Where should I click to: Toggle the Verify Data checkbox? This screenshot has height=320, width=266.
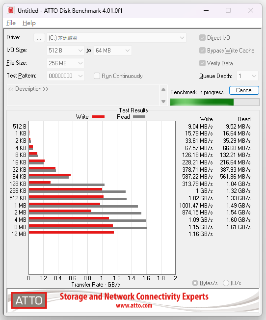coord(202,63)
